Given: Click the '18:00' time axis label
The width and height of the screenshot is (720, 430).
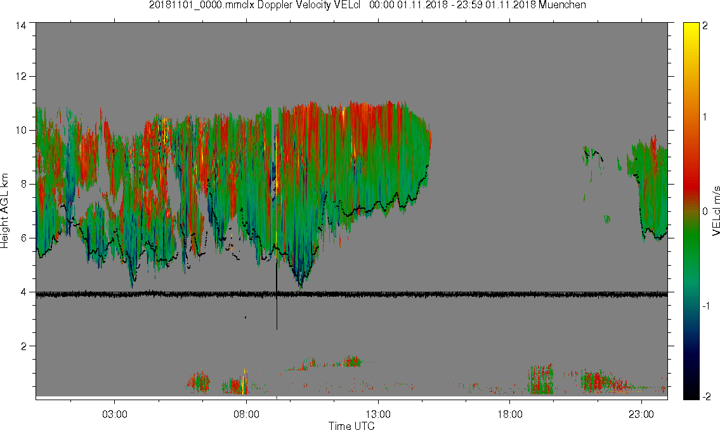Looking at the screenshot, I should [509, 414].
